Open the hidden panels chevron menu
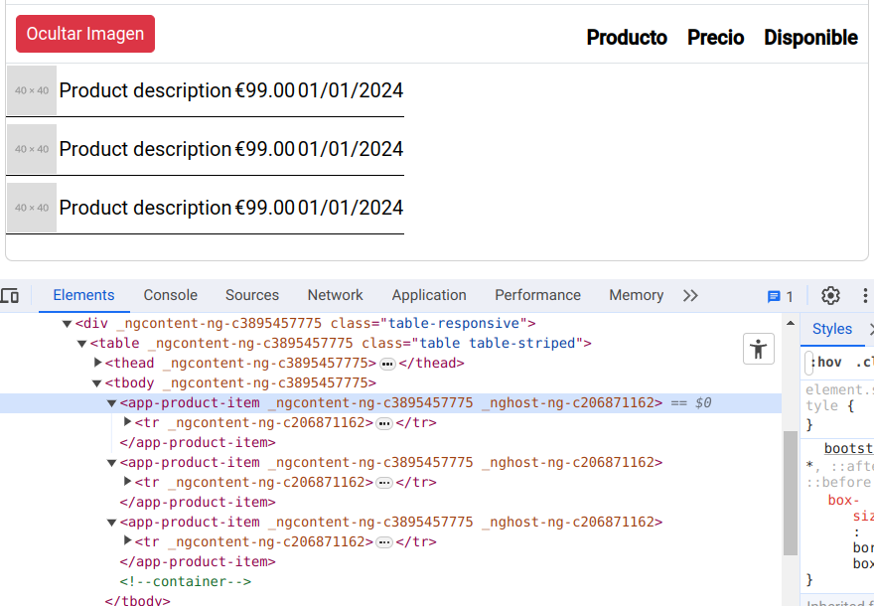Viewport: 874px width, 606px height. [690, 295]
